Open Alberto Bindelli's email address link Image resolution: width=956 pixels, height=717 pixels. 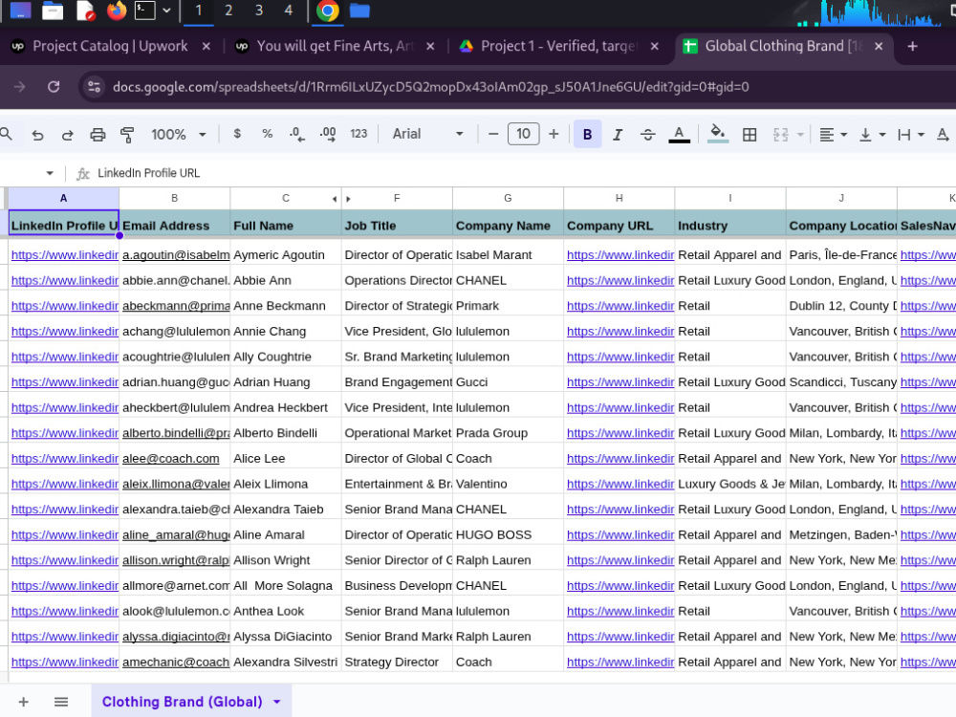pos(176,433)
